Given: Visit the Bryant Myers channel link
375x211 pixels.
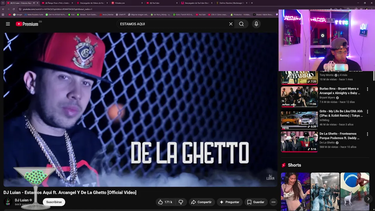Looking at the screenshot, I should click(327, 98).
